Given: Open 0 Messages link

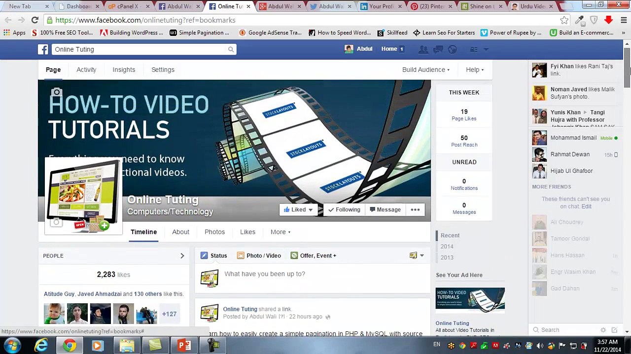Looking at the screenshot, I should [x=464, y=208].
